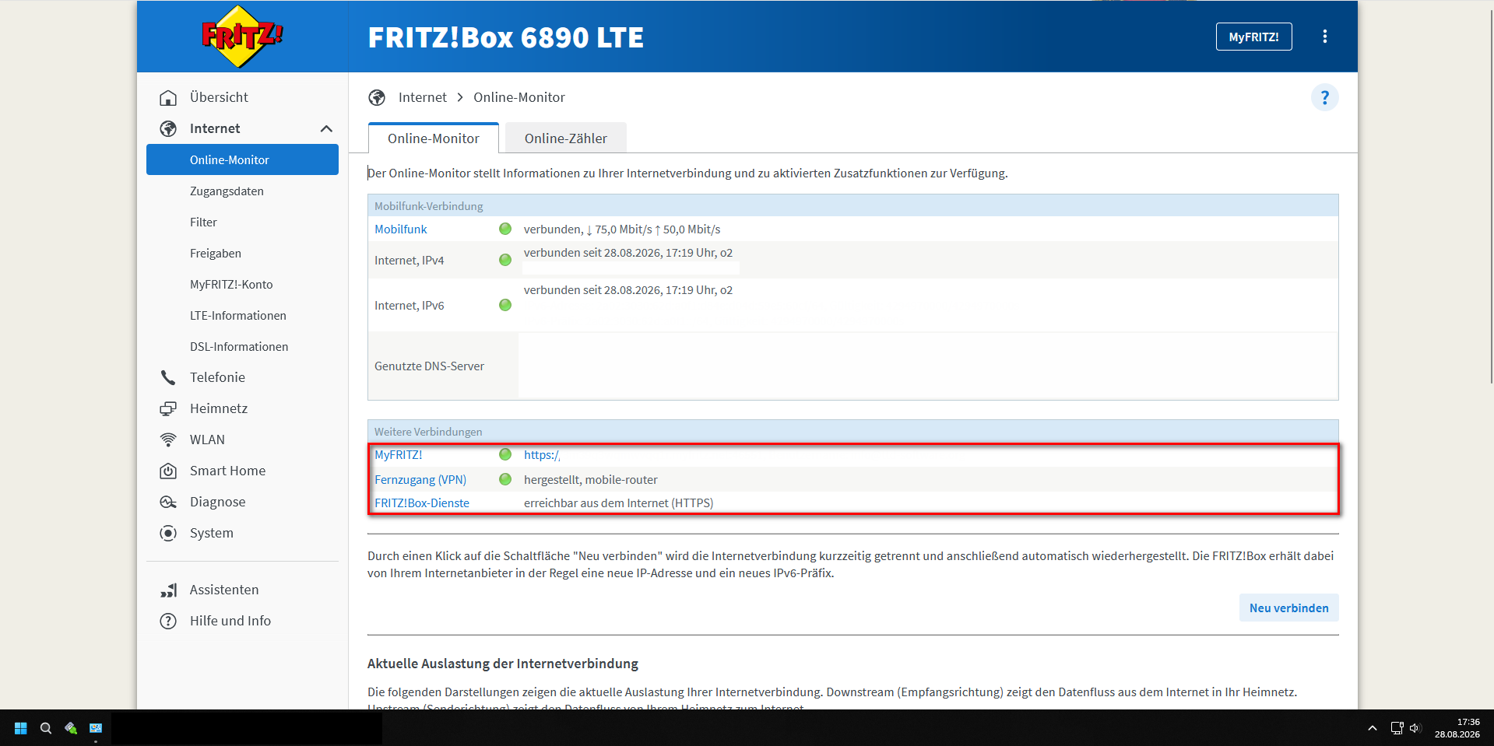1494x746 pixels.
Task: Open MyFRITZ!-Konto submenu item
Action: pyautogui.click(x=231, y=285)
